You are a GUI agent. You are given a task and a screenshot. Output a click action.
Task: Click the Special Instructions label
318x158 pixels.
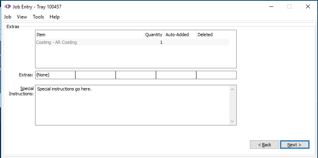coord(21,91)
